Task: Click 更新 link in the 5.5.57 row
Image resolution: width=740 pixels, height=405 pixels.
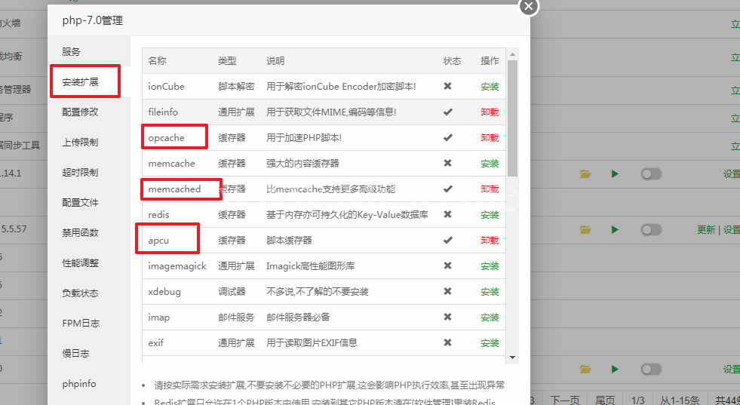Action: click(x=706, y=230)
